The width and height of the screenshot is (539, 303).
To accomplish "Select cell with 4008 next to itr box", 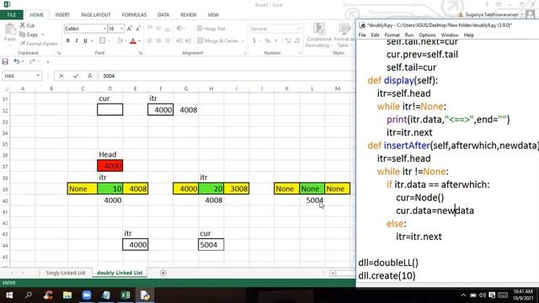I will [x=186, y=110].
